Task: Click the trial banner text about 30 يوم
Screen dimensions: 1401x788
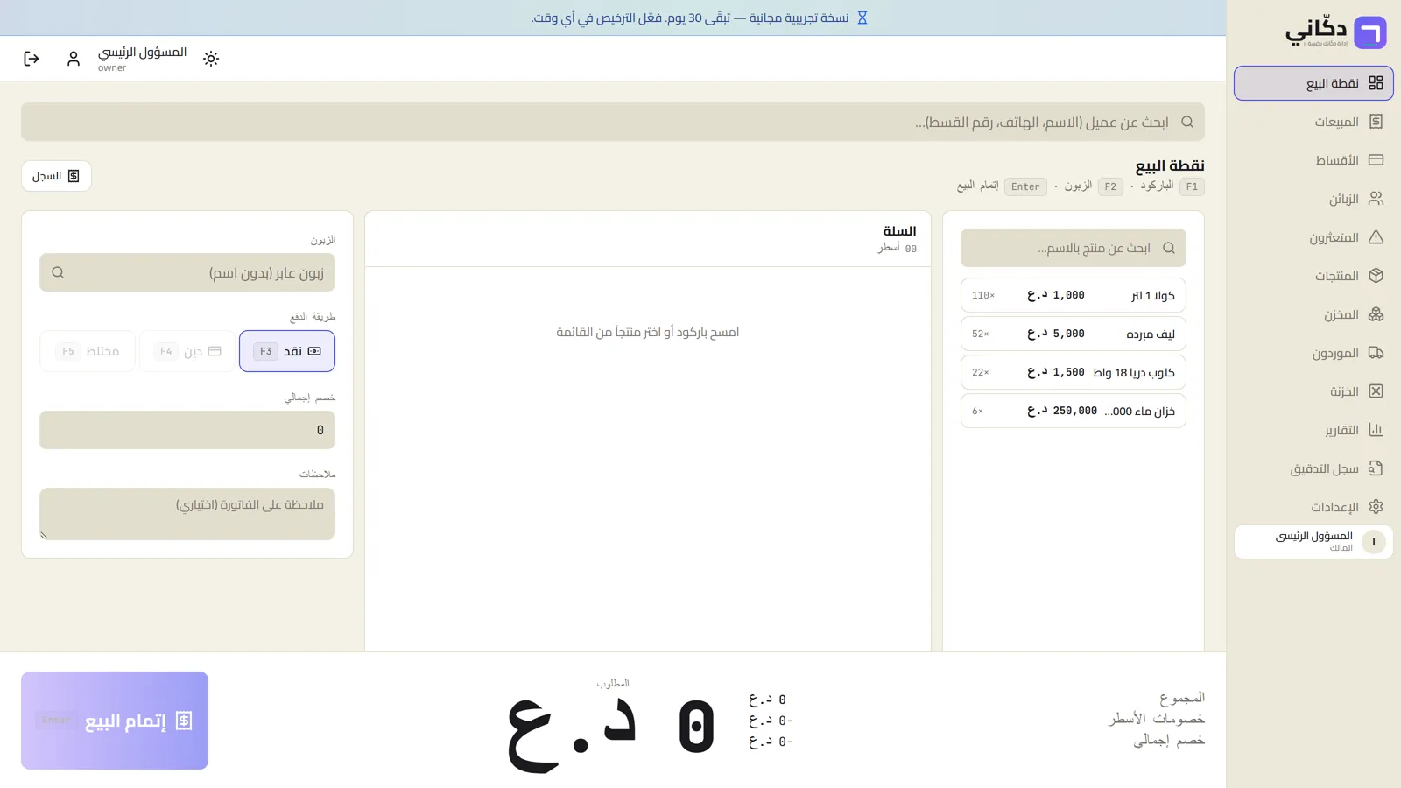Action: 690,18
